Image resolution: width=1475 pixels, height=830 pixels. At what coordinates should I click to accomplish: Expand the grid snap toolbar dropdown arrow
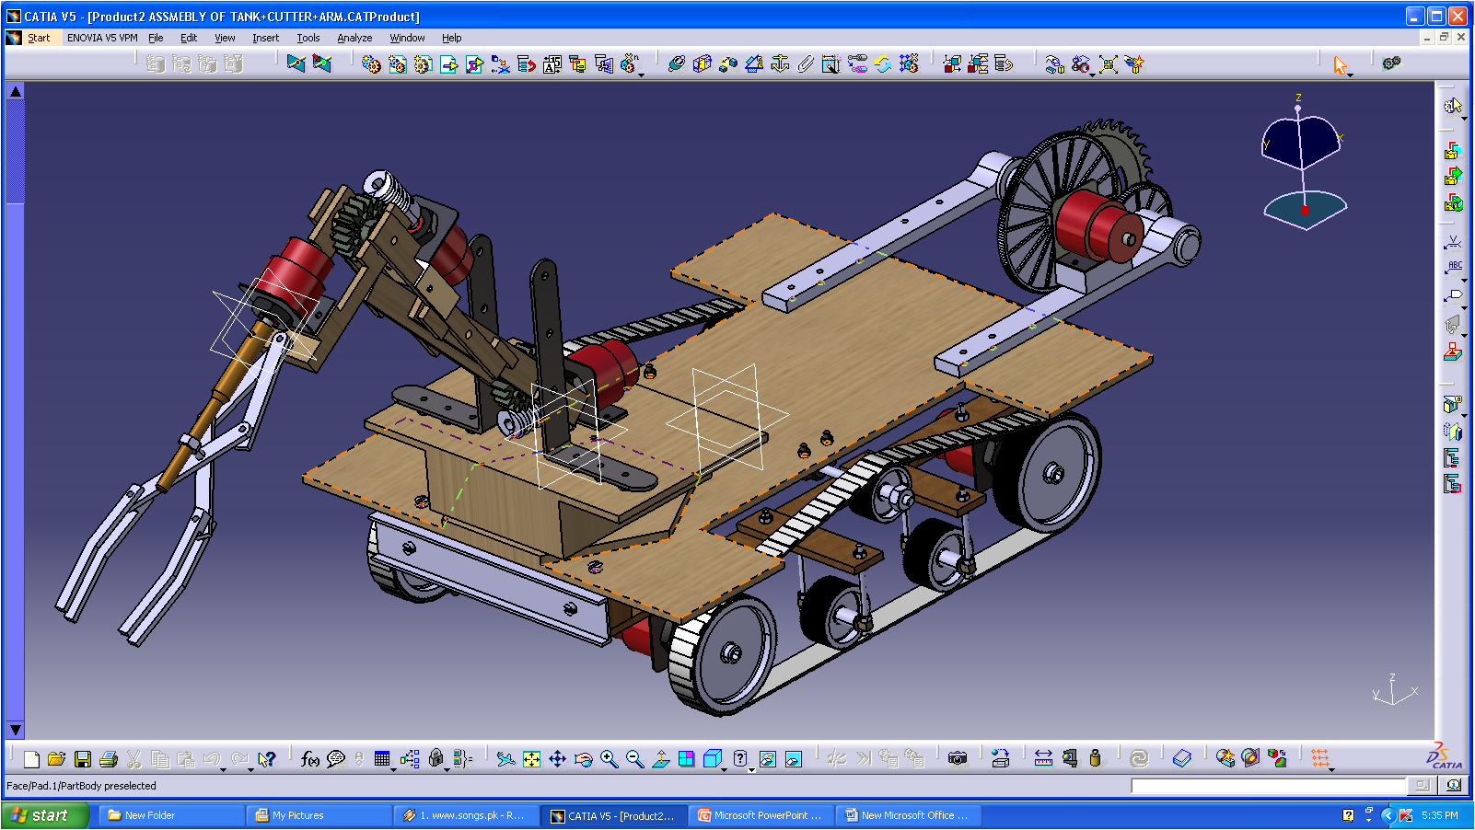point(1332,769)
